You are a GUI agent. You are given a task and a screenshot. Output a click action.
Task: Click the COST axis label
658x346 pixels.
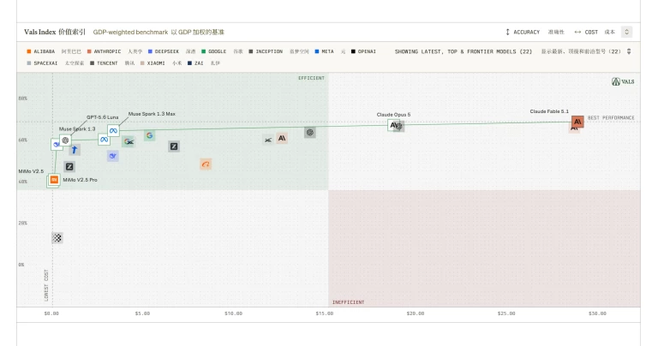[x=591, y=32]
